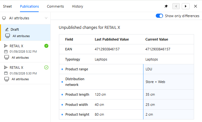Click blue dot beside Product length

pos(62,94)
